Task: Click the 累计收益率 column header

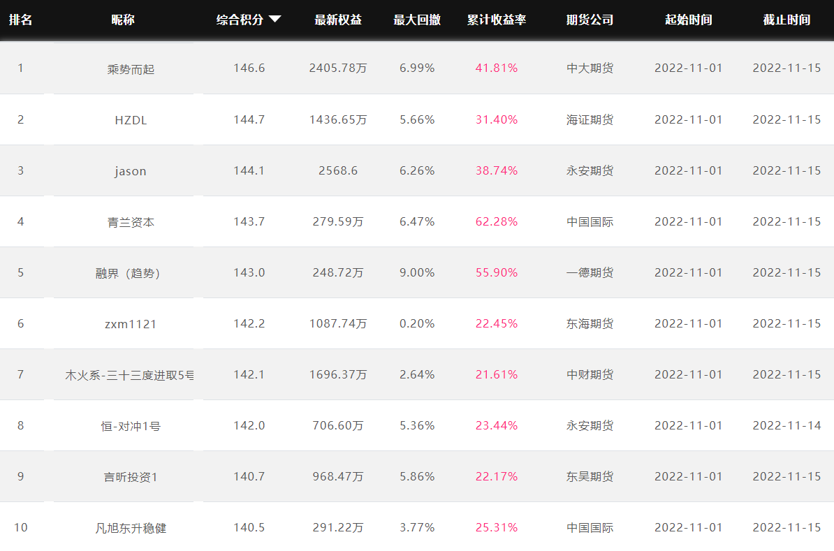Action: pos(496,20)
